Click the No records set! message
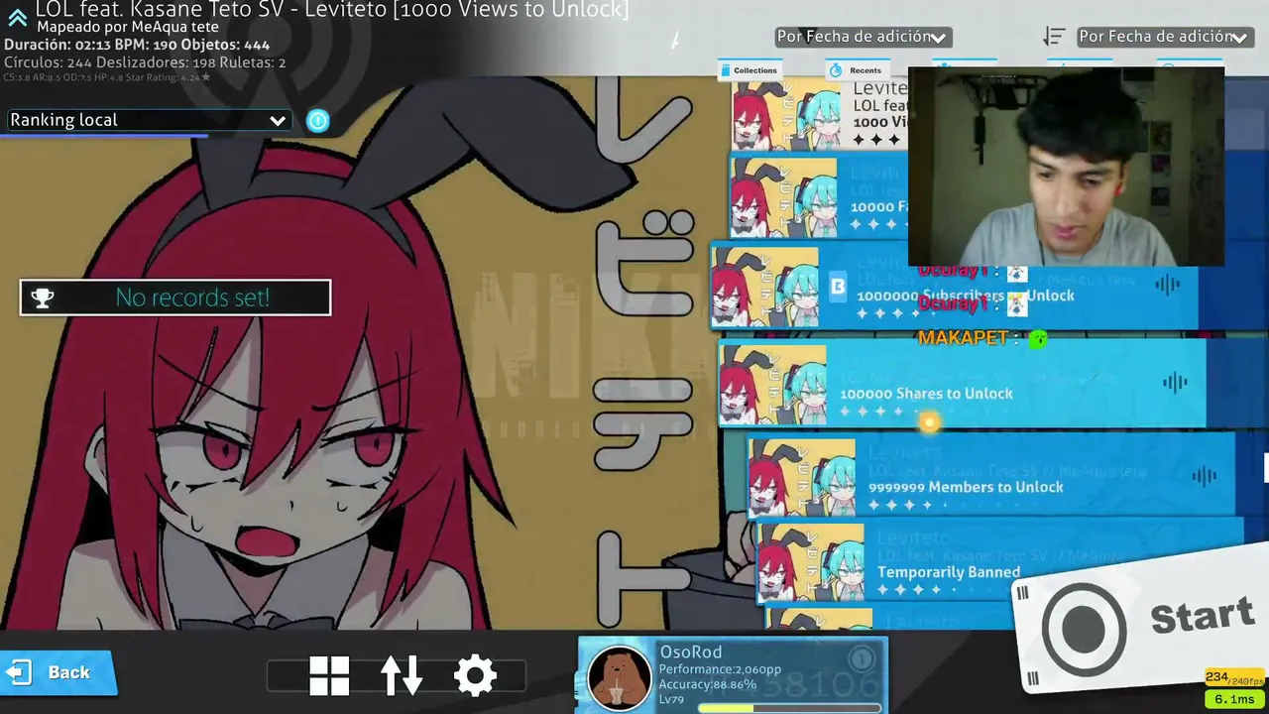The image size is (1269, 714). coord(192,297)
